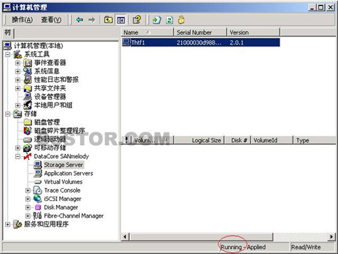Screen dimensions: 338x254
Task: Click the Back arrow toolbar icon
Action: click(79, 20)
